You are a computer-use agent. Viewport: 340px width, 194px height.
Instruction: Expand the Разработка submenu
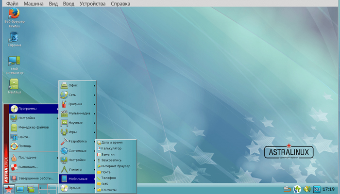click(x=78, y=142)
